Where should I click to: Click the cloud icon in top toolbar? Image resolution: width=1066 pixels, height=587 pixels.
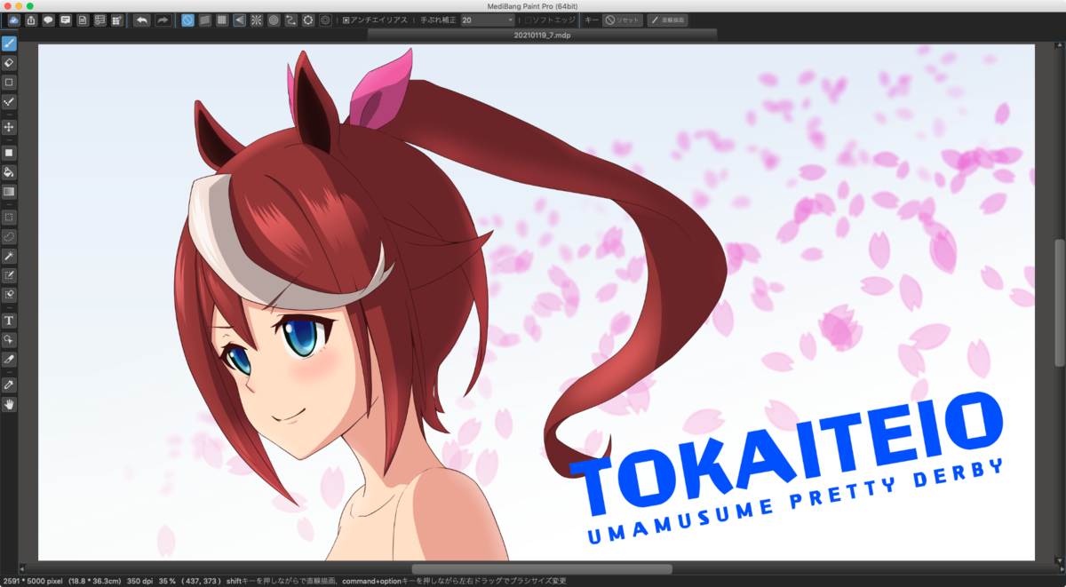pos(13,20)
